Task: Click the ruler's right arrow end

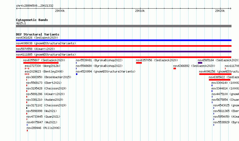Action: click(231, 9)
